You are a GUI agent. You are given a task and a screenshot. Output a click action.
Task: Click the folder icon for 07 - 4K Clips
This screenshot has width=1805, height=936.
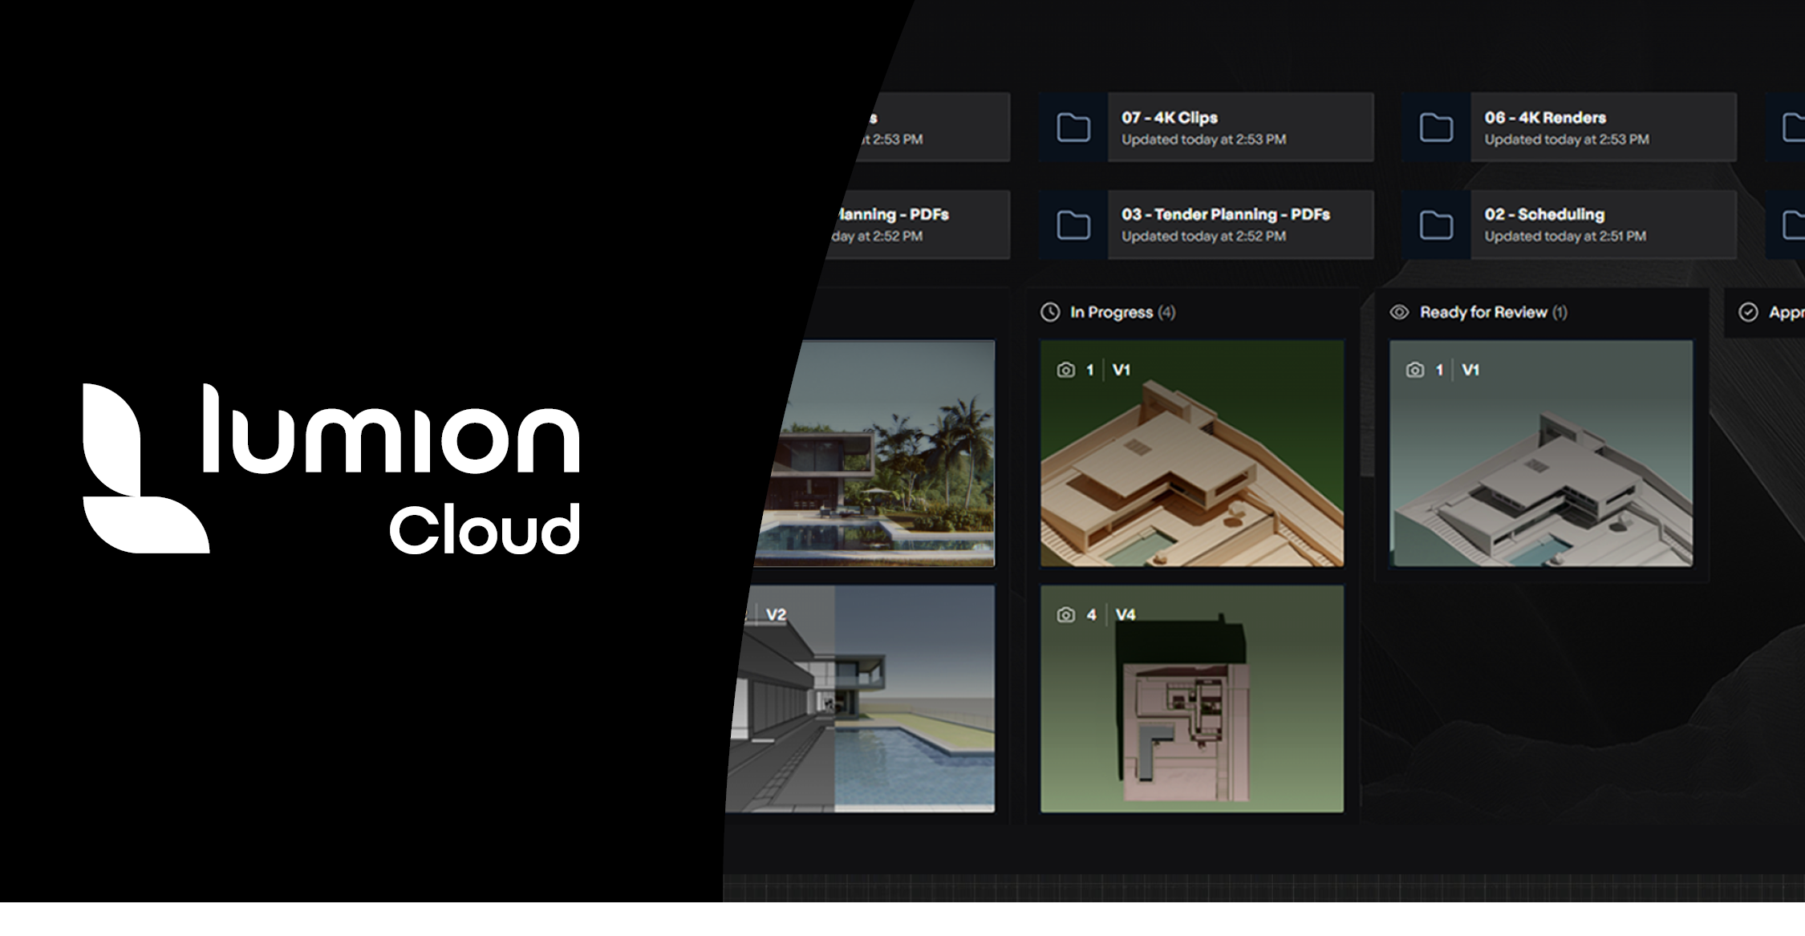[1073, 128]
